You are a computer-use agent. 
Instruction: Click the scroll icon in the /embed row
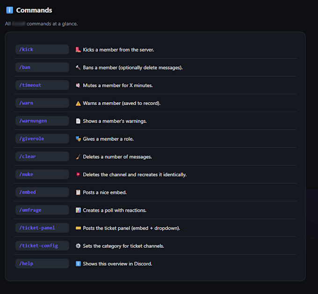point(78,192)
